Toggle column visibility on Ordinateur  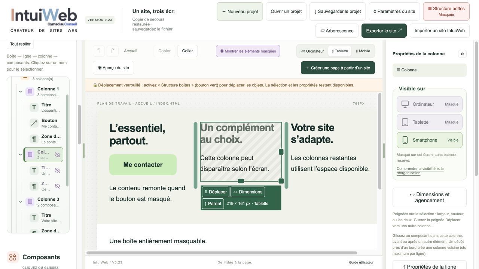(x=430, y=104)
